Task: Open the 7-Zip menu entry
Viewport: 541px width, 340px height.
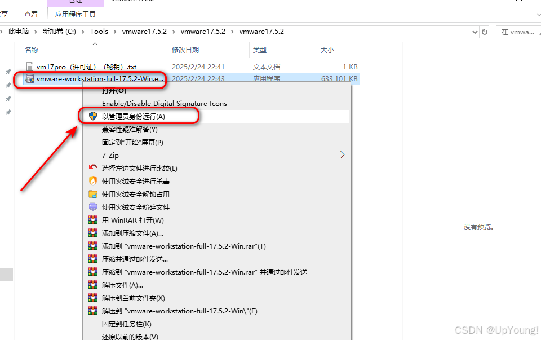Action: pyautogui.click(x=110, y=155)
